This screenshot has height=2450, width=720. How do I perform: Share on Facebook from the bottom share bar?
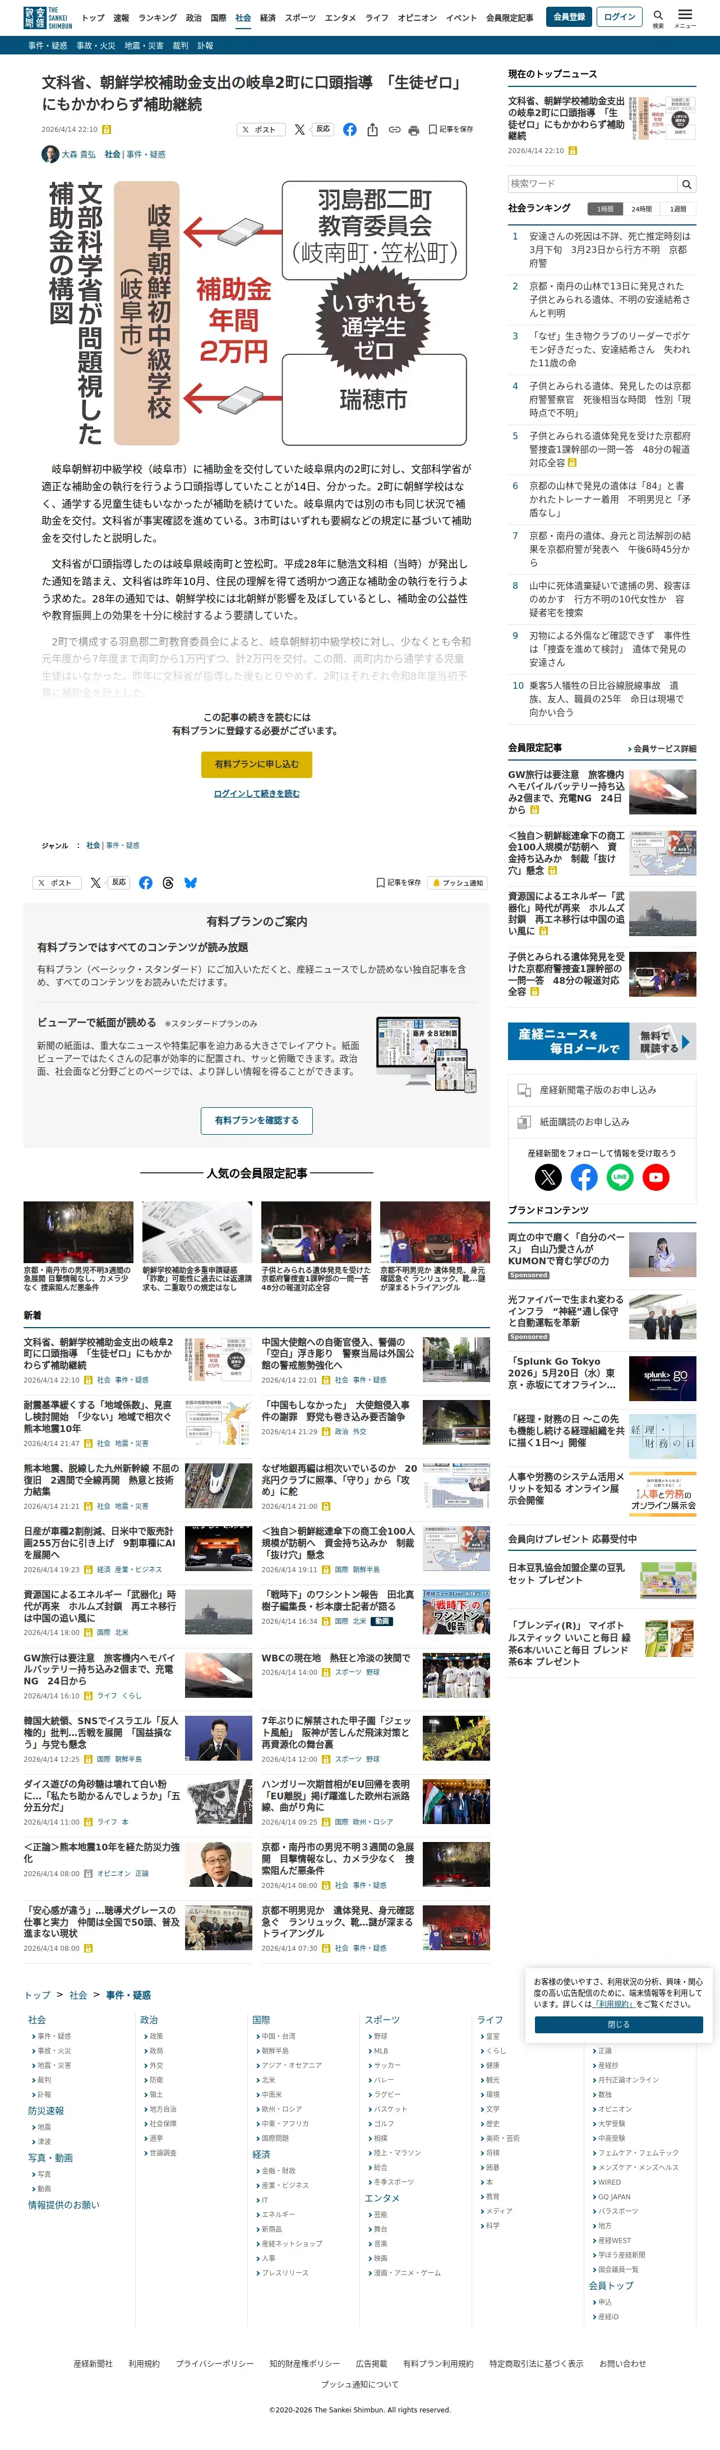(146, 883)
